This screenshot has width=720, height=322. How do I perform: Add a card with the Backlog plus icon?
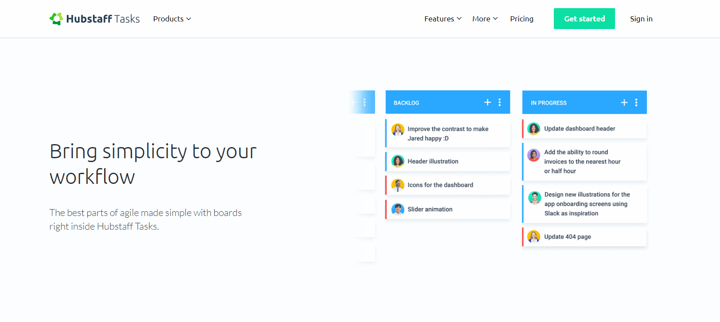tap(487, 102)
